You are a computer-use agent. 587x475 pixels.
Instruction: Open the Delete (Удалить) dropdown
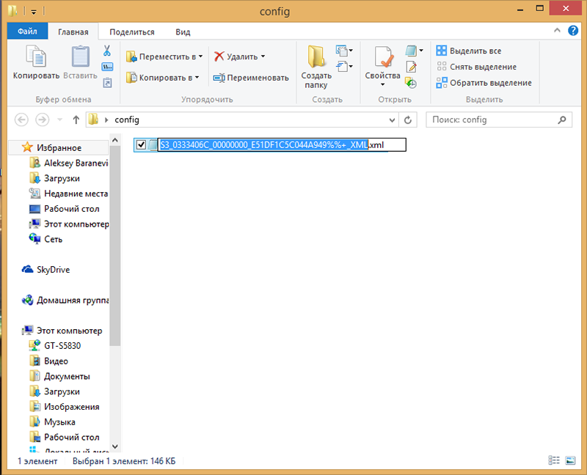point(263,56)
